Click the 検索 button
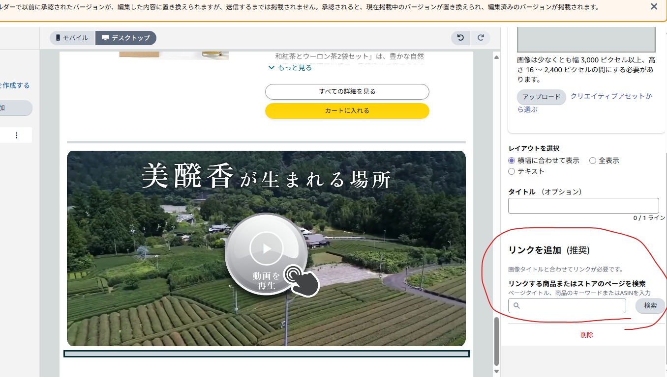Image resolution: width=667 pixels, height=380 pixels. 650,305
